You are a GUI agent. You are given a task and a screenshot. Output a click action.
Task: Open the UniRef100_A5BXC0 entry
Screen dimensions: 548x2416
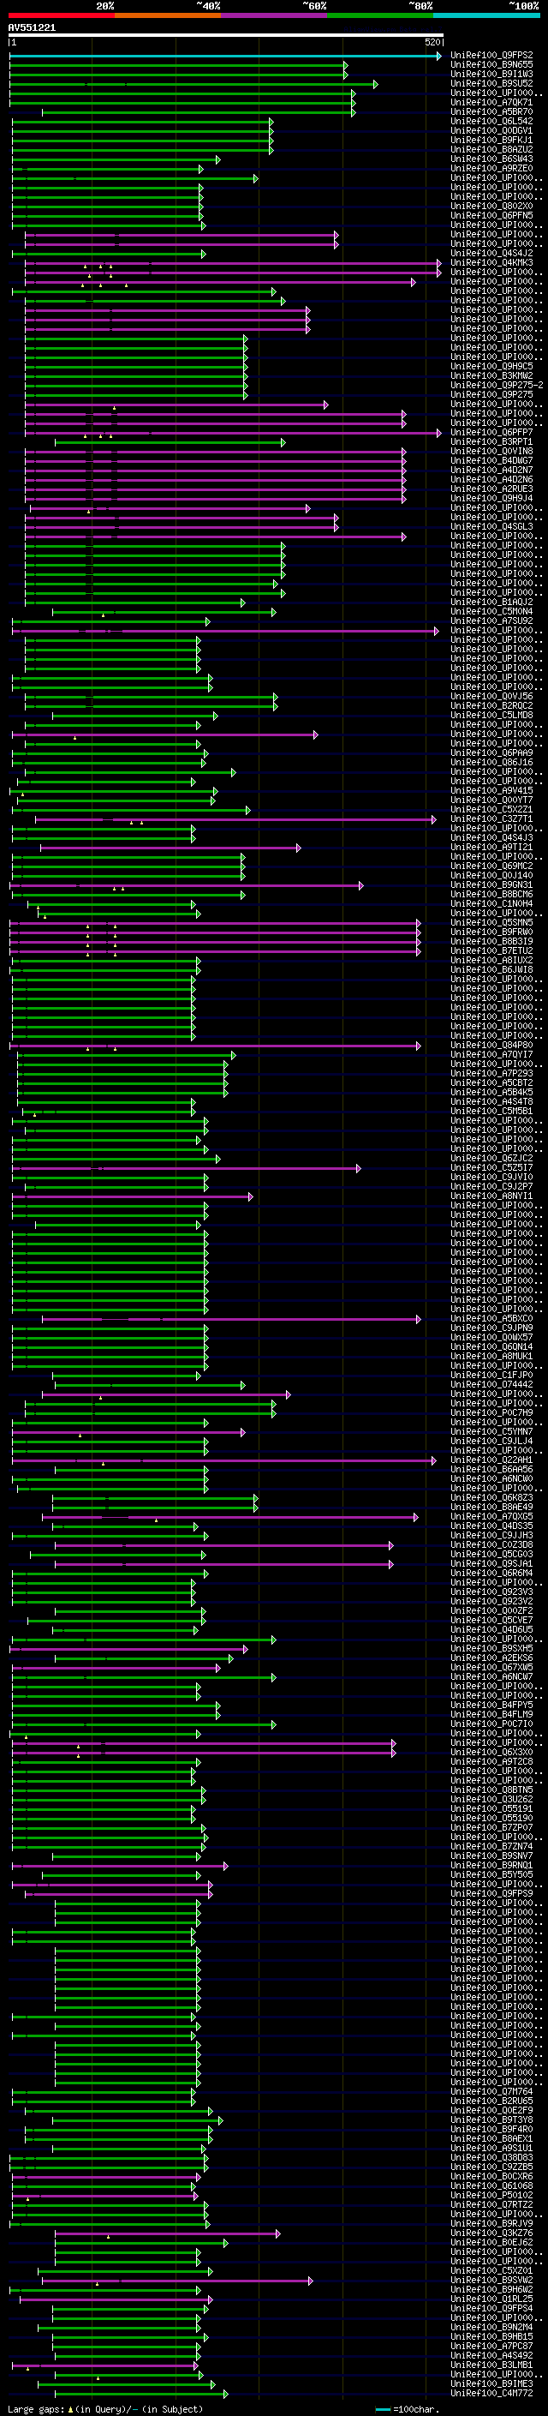pos(491,1319)
